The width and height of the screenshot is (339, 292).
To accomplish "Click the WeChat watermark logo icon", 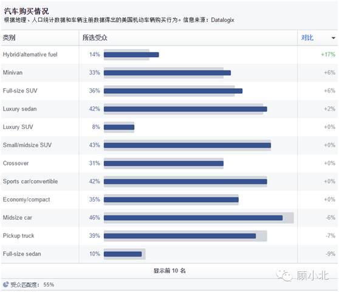I will 284,276.
